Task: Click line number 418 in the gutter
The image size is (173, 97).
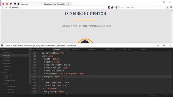Action: click(x=34, y=77)
